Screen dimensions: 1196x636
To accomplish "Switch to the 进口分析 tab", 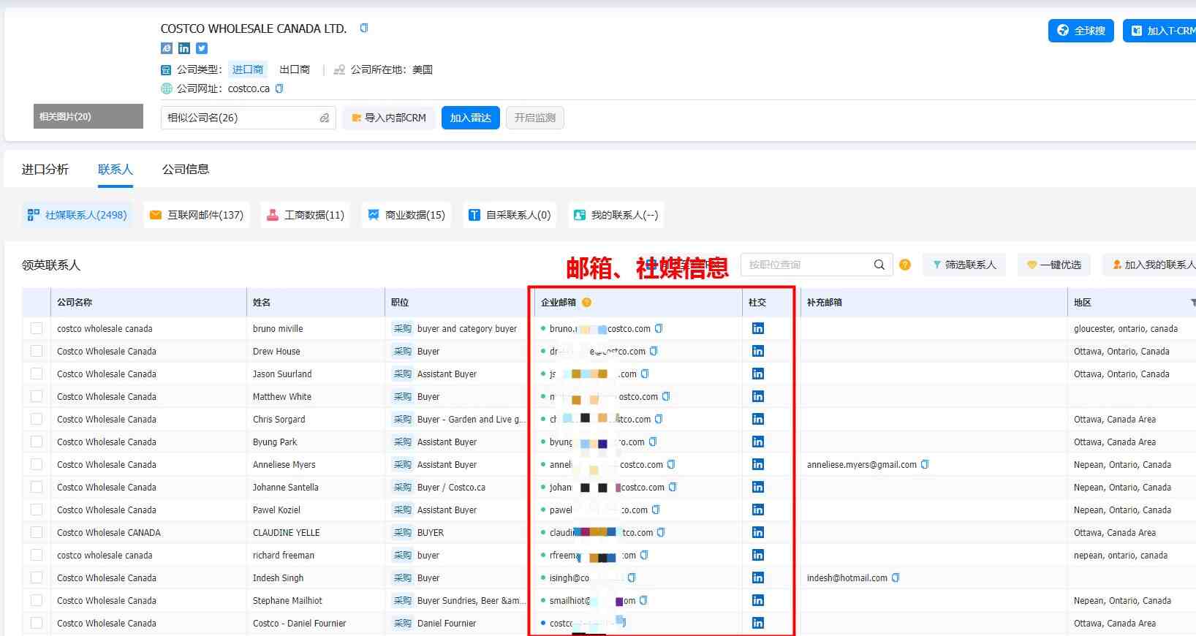I will click(x=45, y=170).
